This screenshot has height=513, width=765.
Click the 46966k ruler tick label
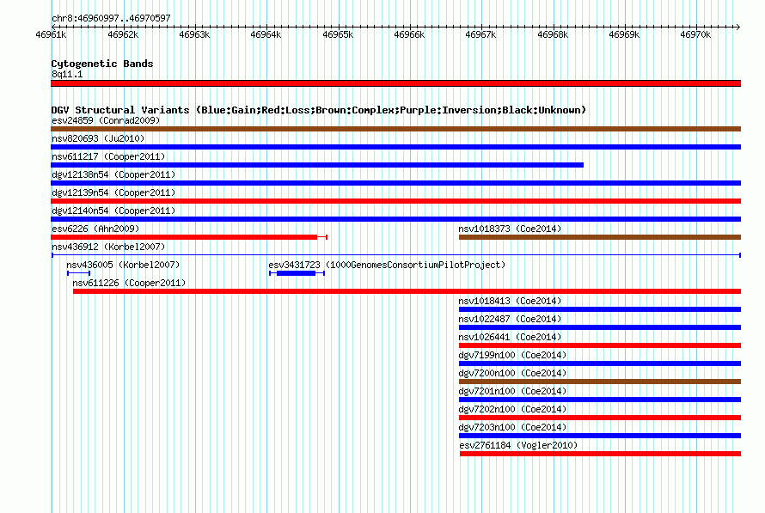pyautogui.click(x=409, y=34)
